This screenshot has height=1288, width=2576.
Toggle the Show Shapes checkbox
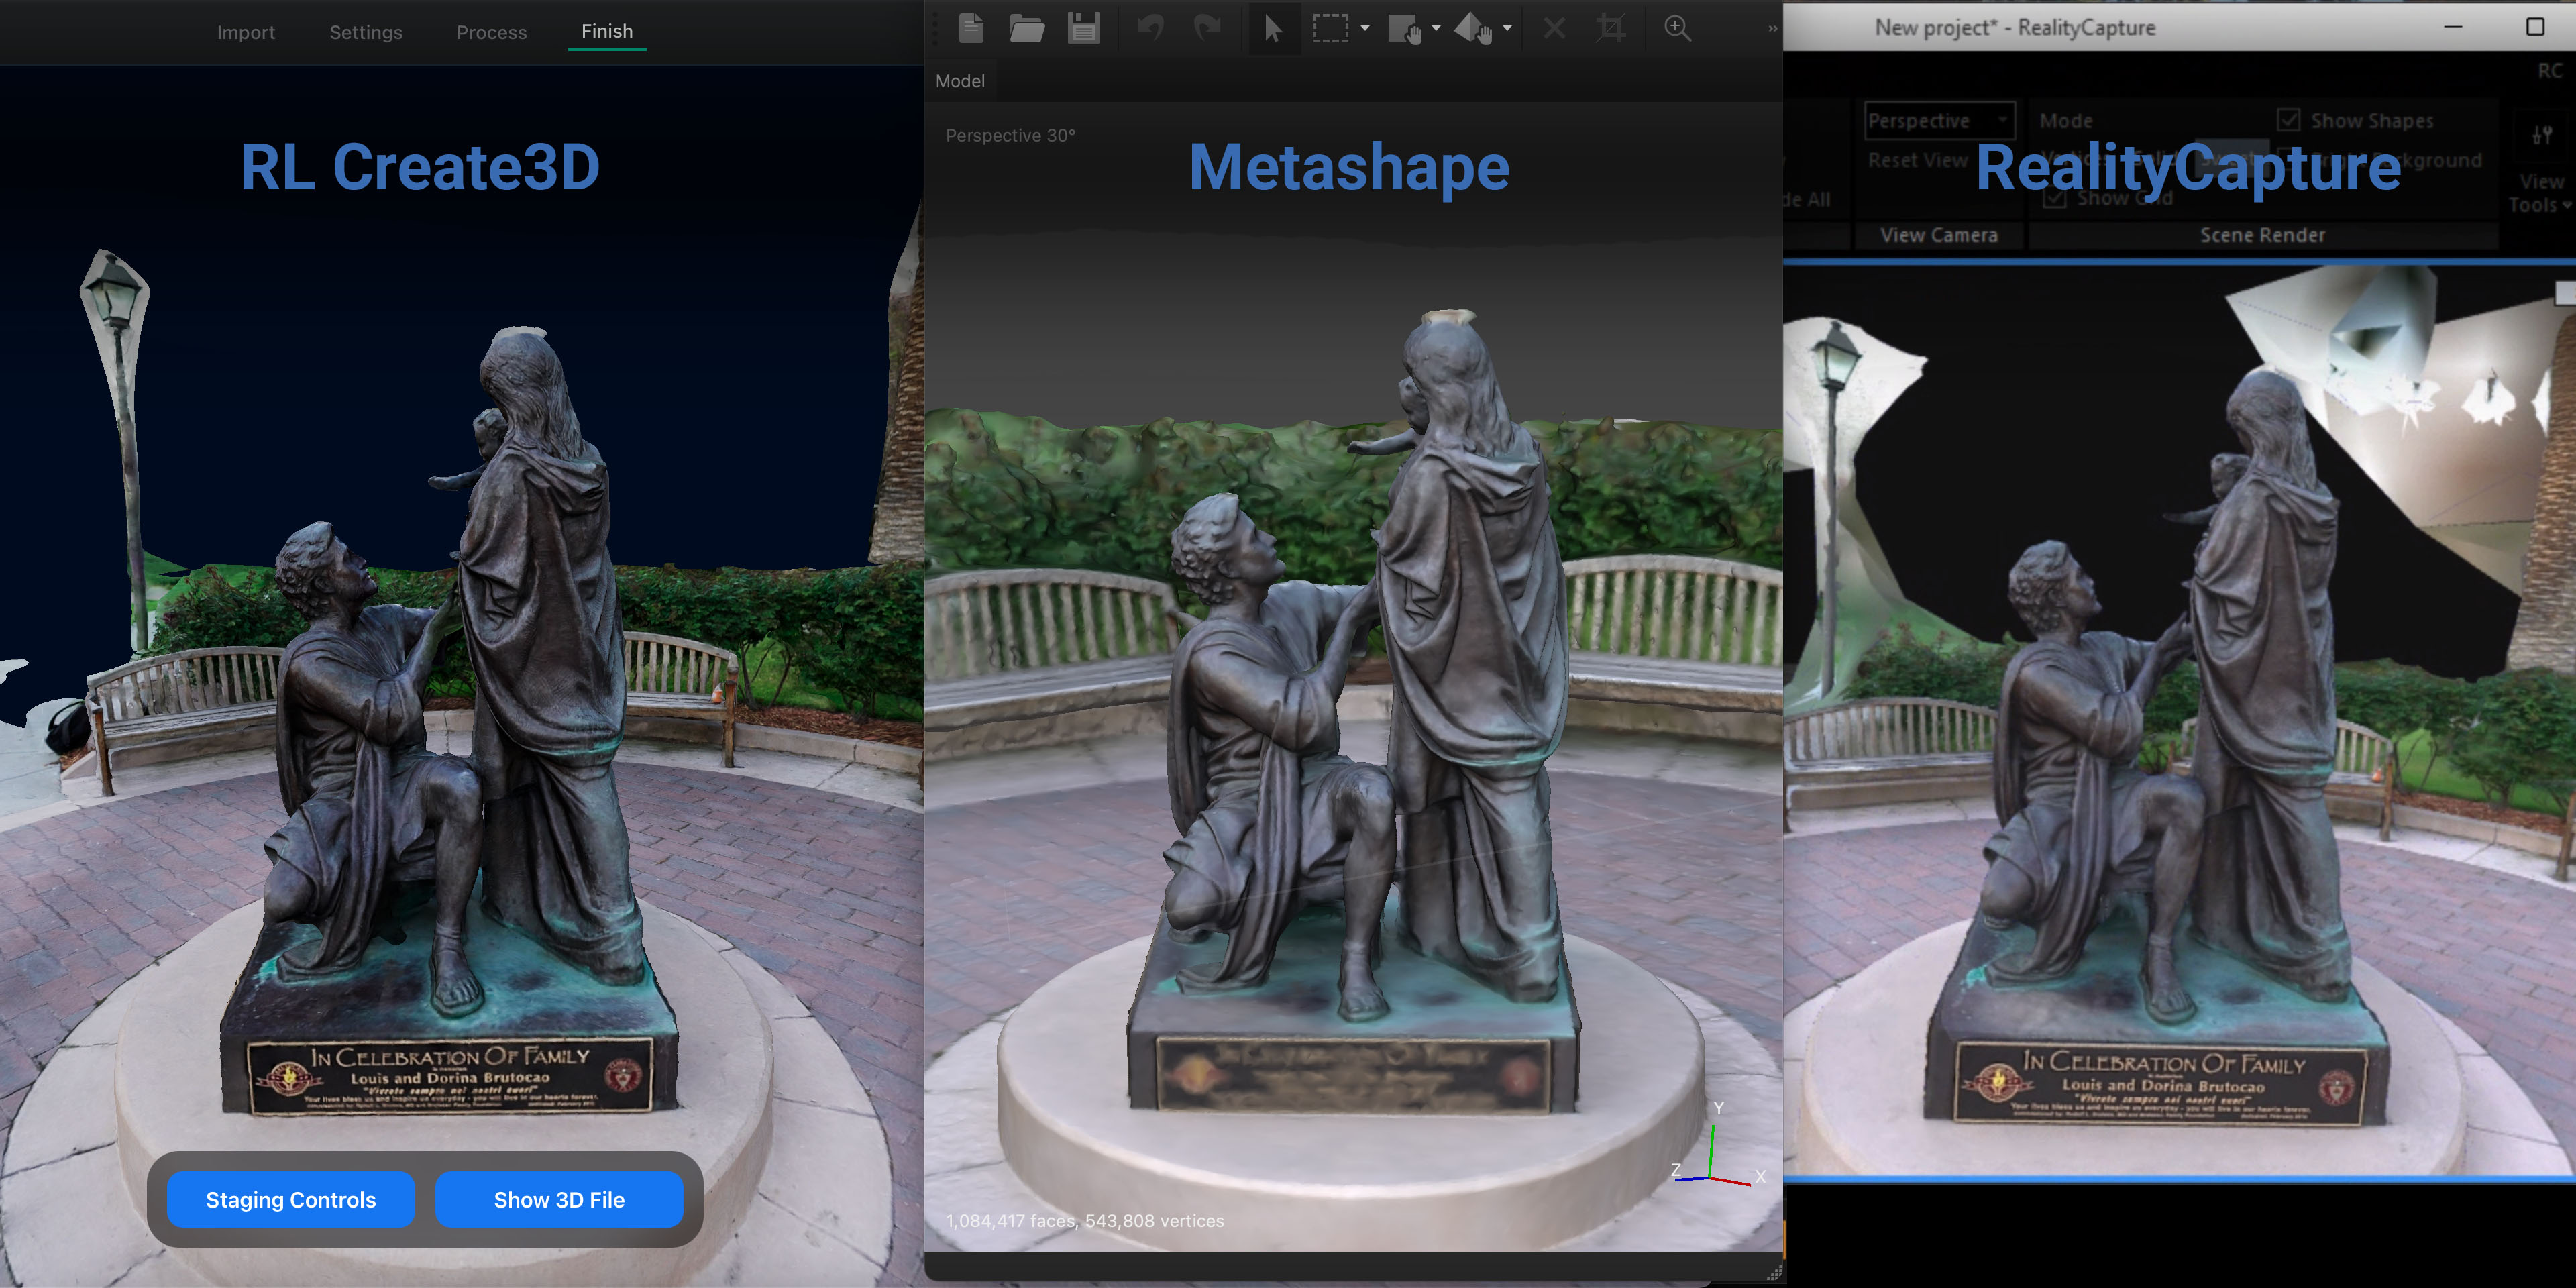[x=2289, y=120]
